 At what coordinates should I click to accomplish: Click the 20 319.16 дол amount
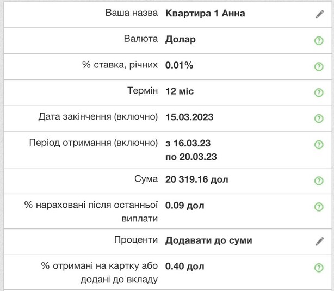point(196,179)
